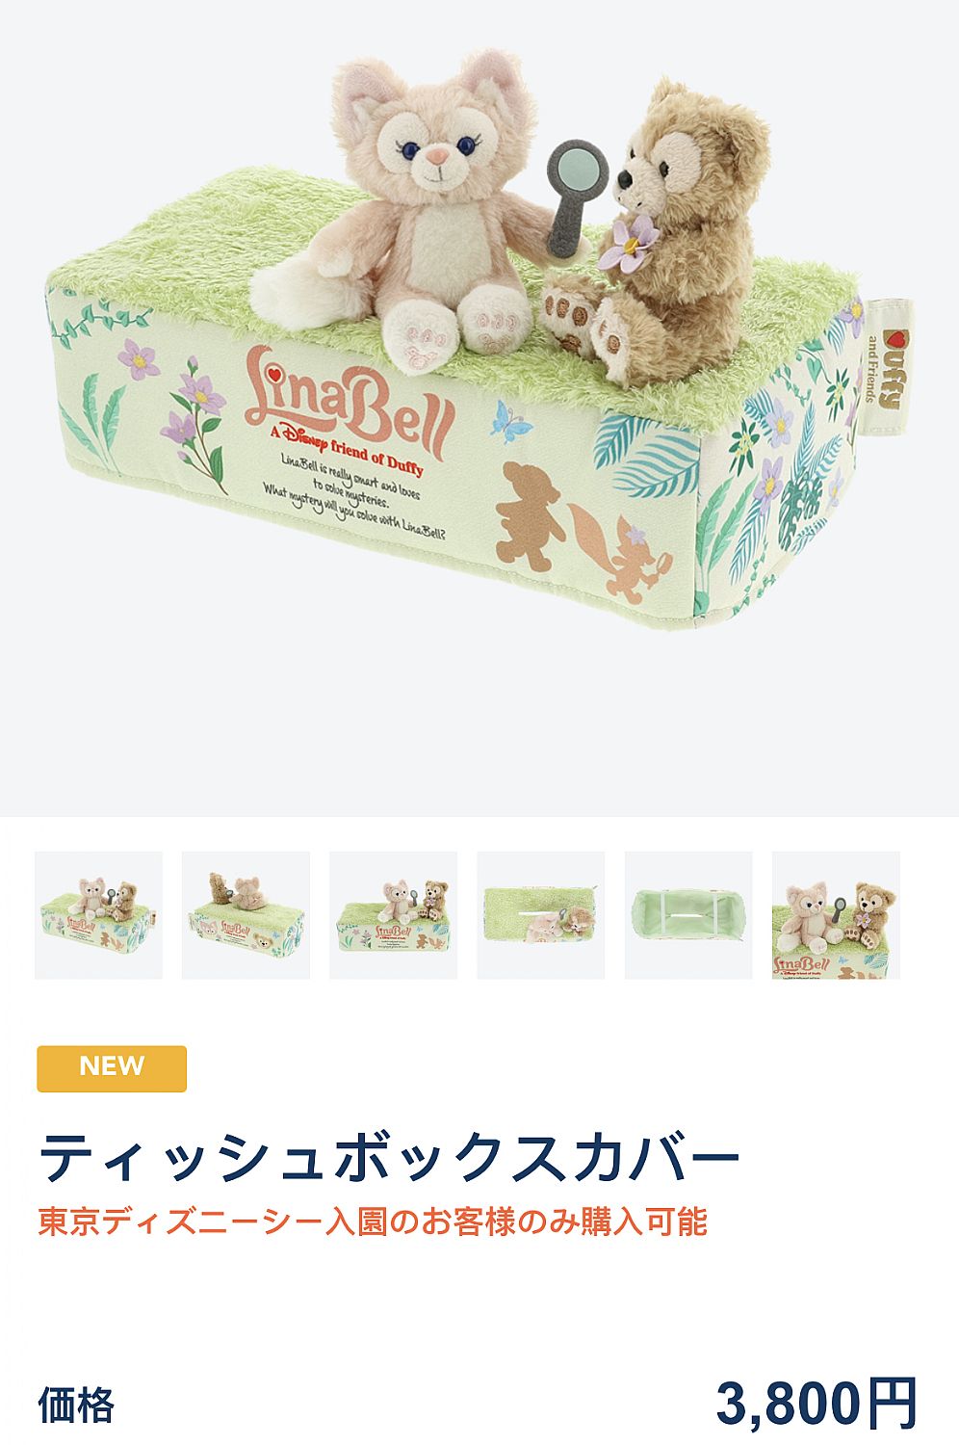Click the ティッシュボックスカバー product title

point(390,1157)
